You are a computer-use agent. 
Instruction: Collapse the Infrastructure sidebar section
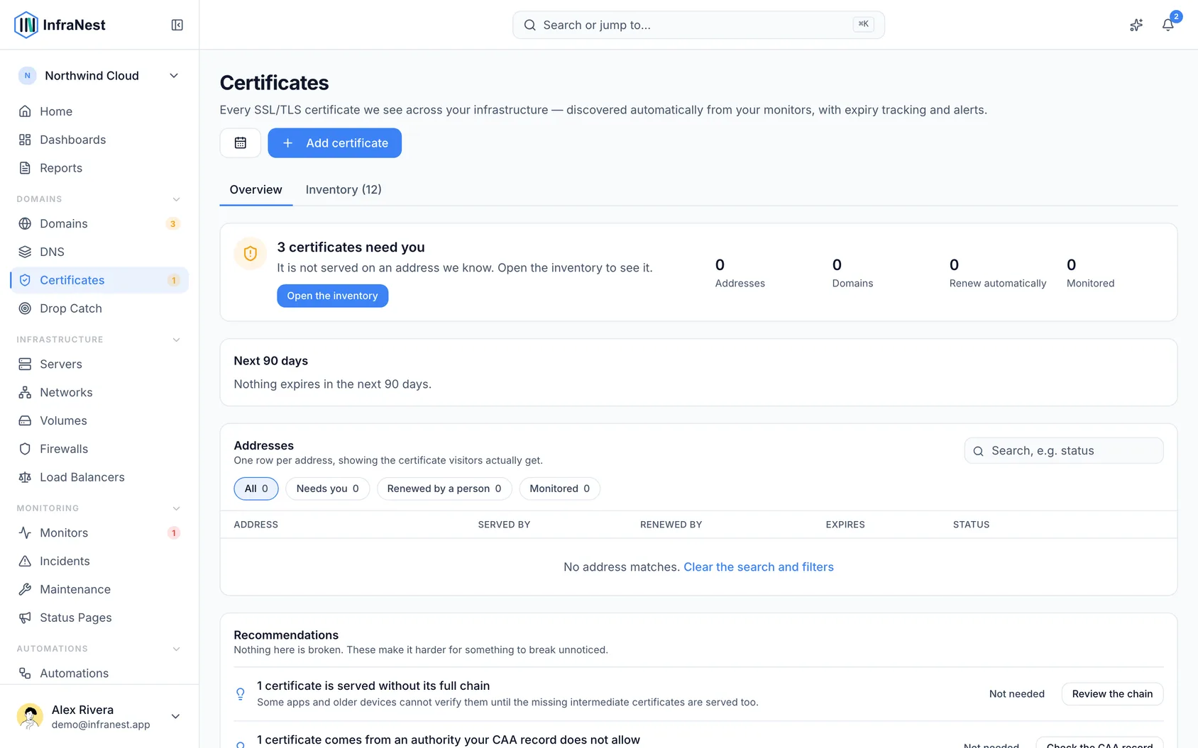click(176, 340)
